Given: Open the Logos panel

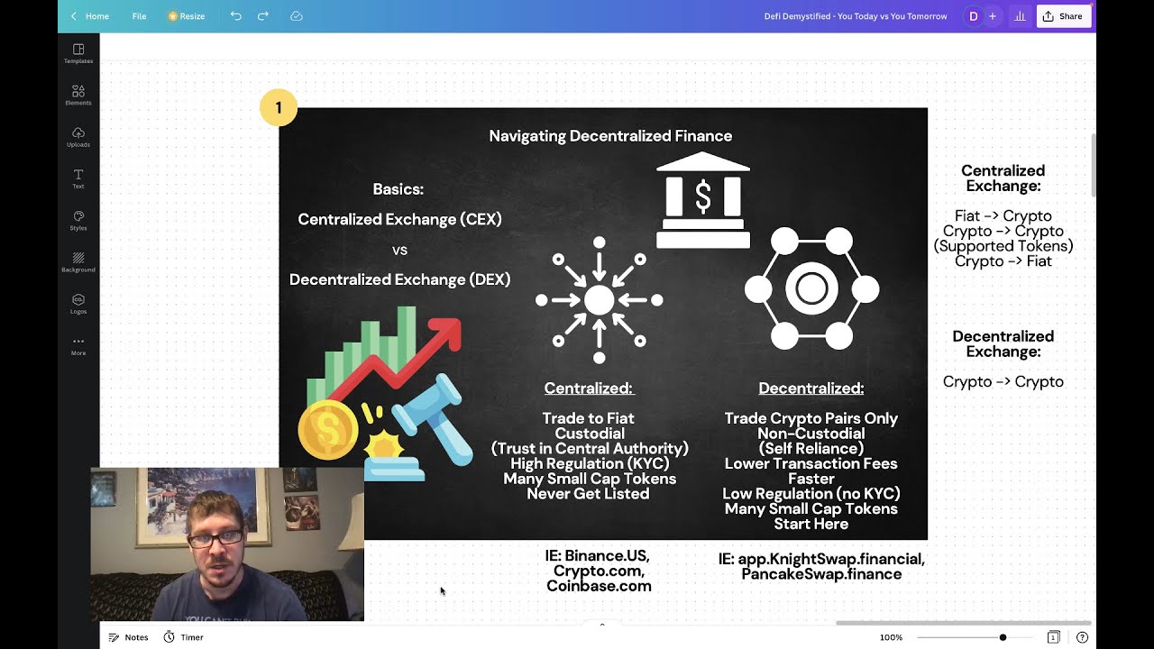Looking at the screenshot, I should pyautogui.click(x=78, y=304).
